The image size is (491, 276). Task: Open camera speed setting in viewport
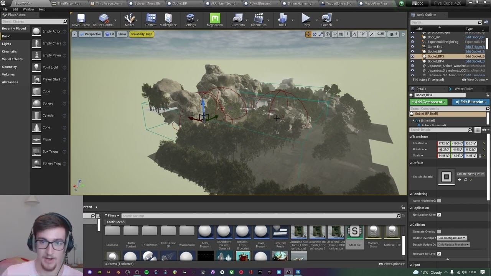394,34
